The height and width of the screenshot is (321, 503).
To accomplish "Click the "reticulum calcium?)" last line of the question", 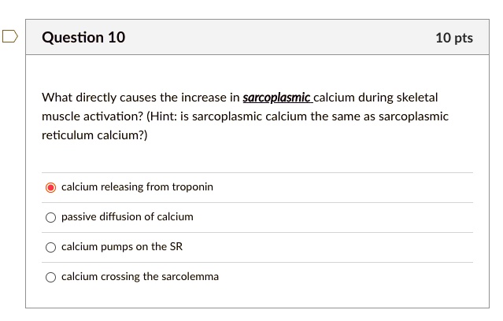I will pyautogui.click(x=94, y=135).
